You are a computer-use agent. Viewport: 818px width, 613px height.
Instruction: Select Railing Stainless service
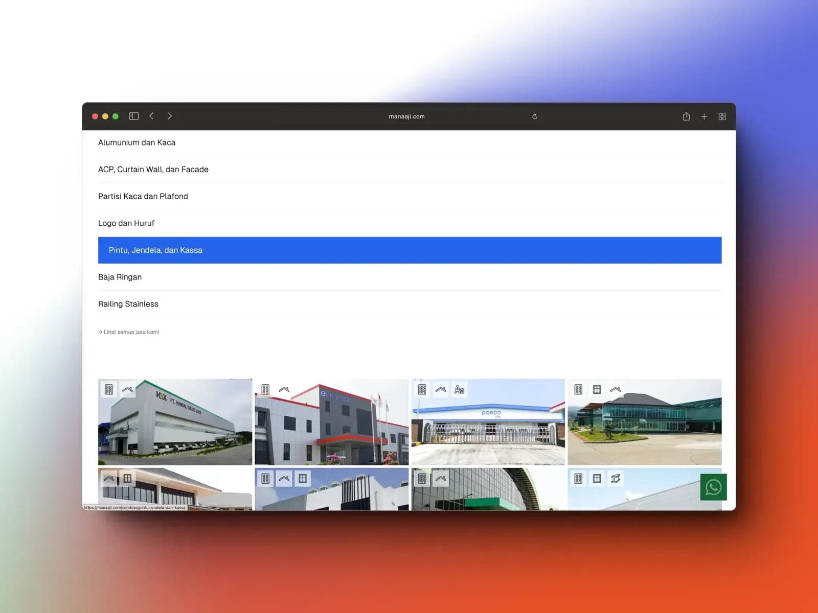(x=128, y=304)
